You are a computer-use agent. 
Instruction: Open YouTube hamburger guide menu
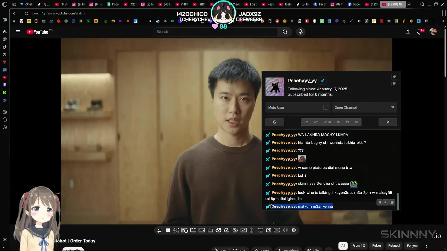point(18,32)
